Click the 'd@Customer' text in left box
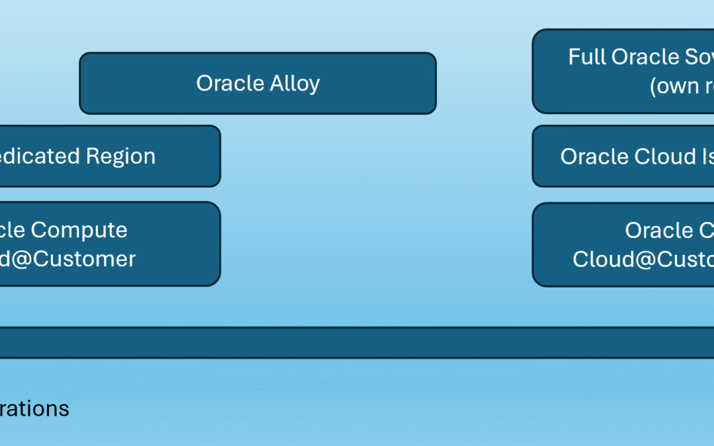The image size is (714, 446). (x=68, y=260)
